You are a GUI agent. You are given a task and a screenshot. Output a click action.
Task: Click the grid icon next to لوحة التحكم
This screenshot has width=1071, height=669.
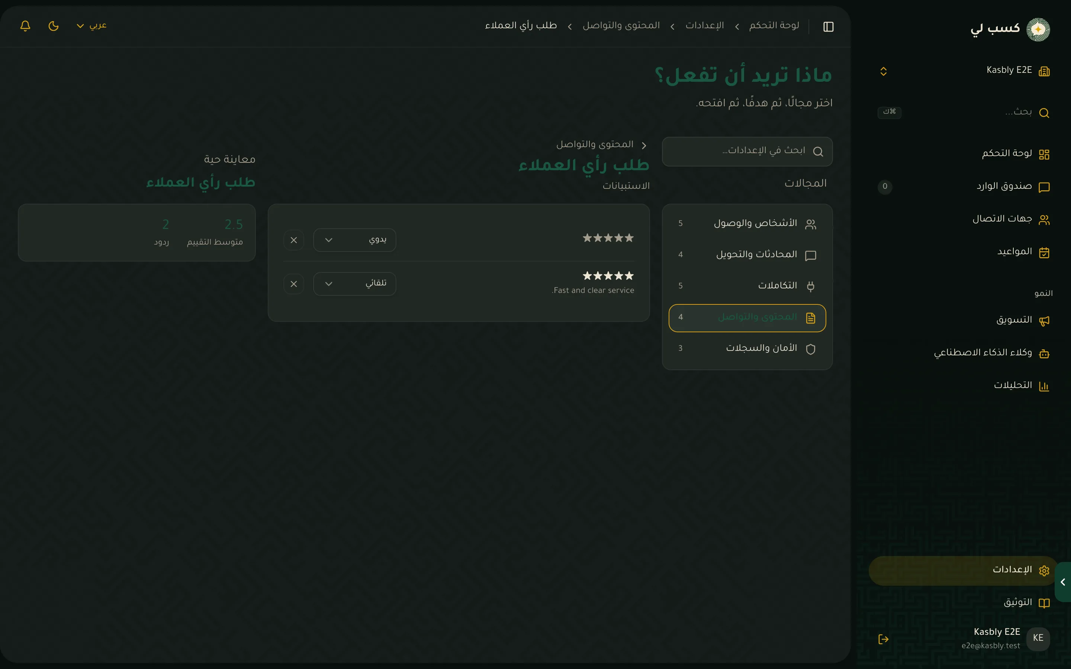[1044, 154]
